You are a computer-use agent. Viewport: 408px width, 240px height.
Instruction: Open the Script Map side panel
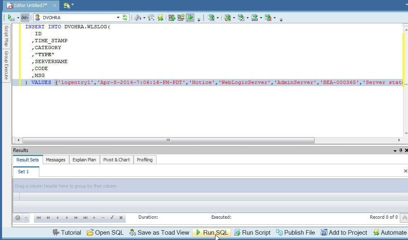(x=6, y=36)
